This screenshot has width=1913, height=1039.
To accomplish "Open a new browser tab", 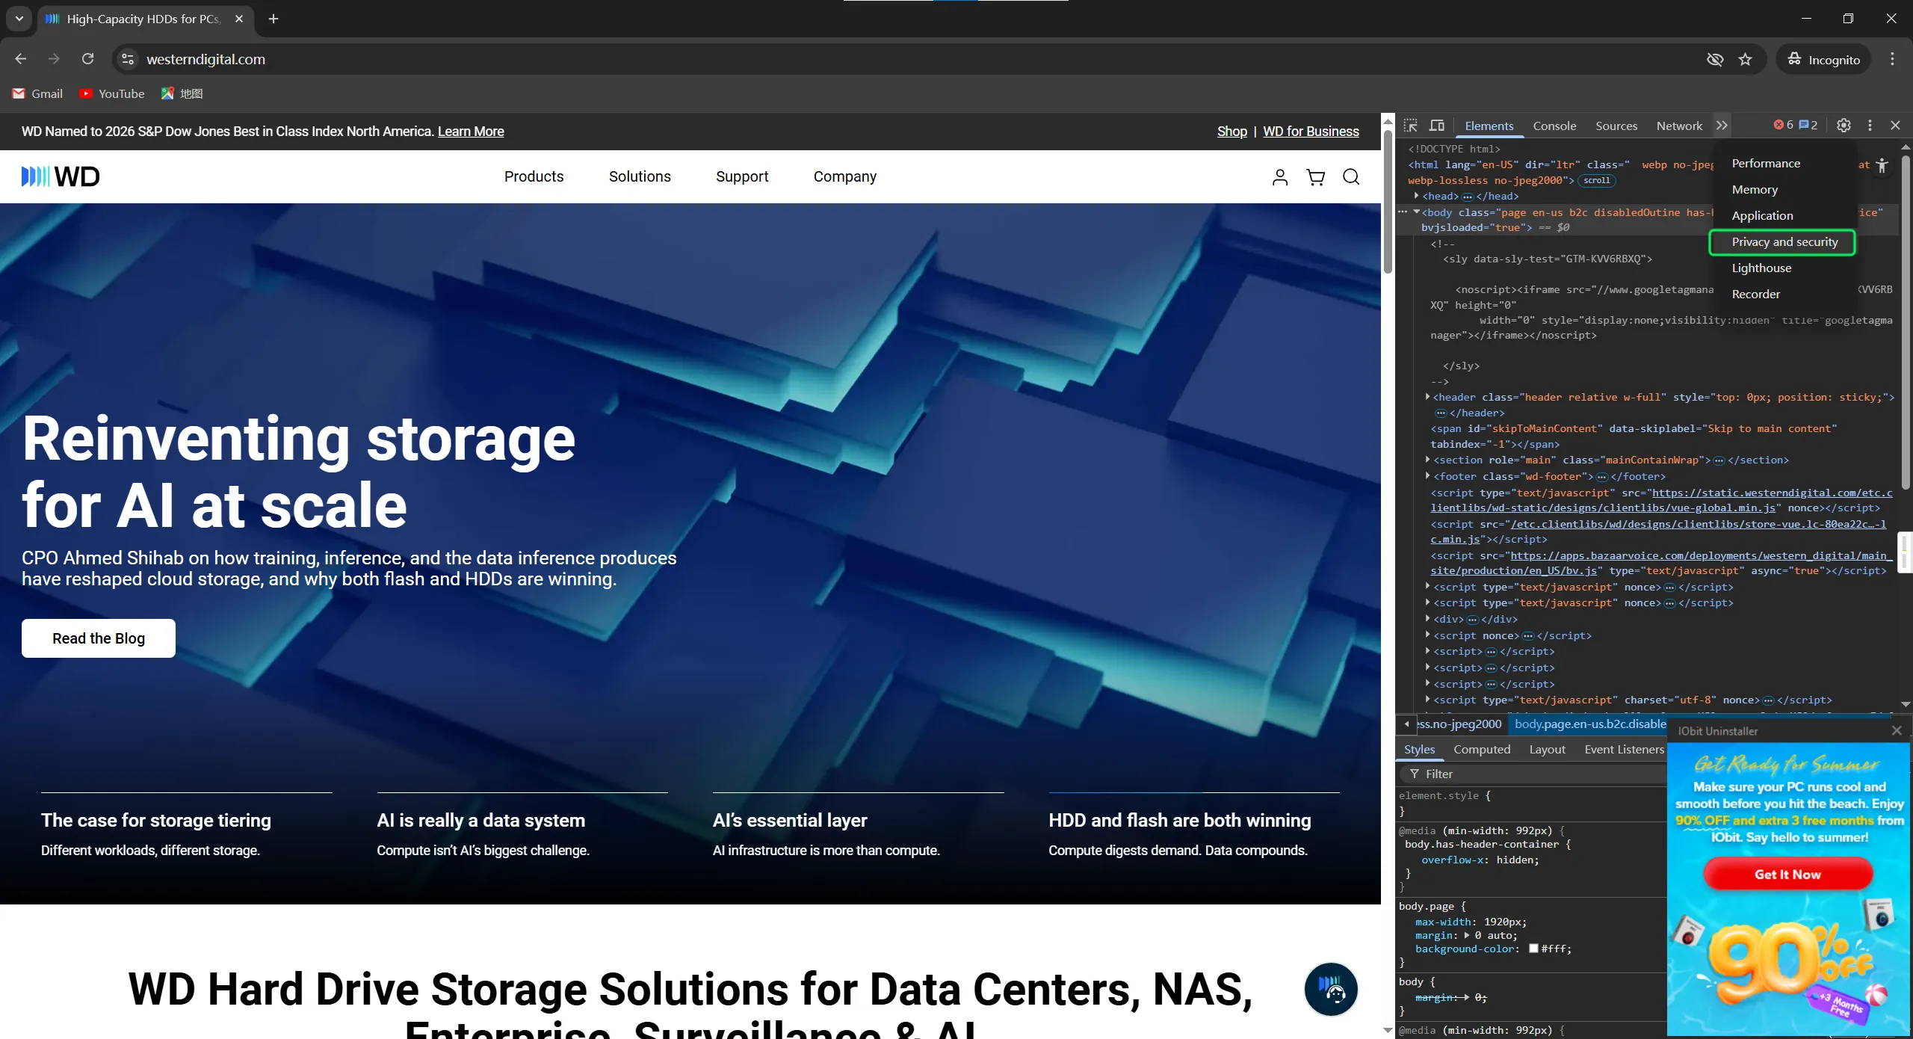I will click(273, 19).
